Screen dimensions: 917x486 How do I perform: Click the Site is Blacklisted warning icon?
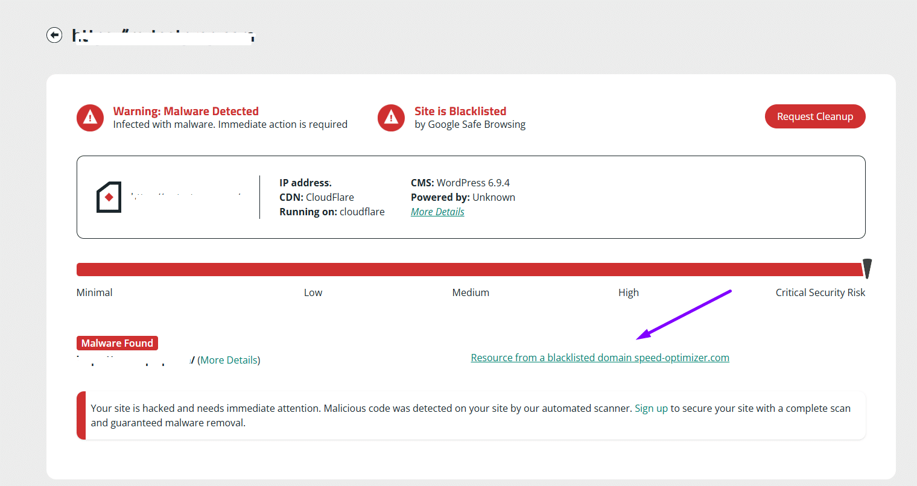pos(391,118)
